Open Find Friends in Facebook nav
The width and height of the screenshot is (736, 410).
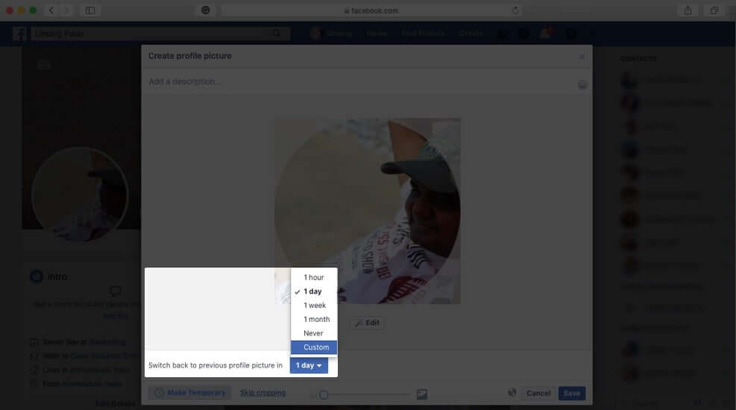point(423,34)
